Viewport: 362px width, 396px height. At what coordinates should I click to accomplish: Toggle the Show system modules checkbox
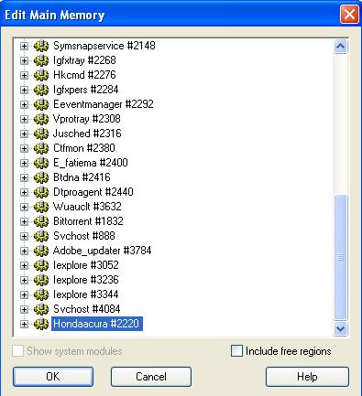17,351
